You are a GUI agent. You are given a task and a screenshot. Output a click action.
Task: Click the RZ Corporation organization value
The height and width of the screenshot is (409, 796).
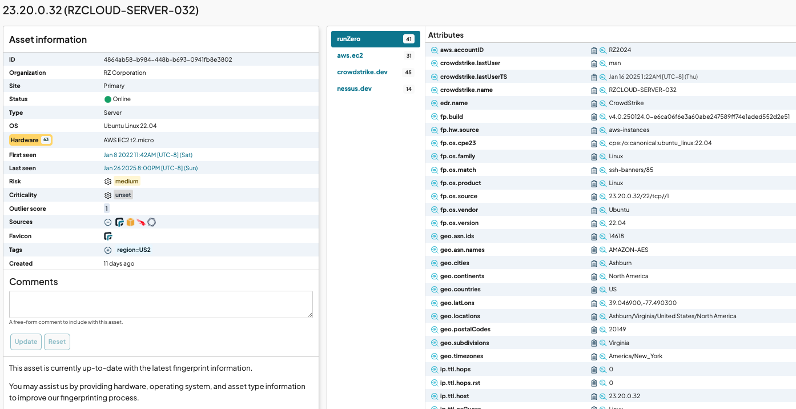point(124,73)
